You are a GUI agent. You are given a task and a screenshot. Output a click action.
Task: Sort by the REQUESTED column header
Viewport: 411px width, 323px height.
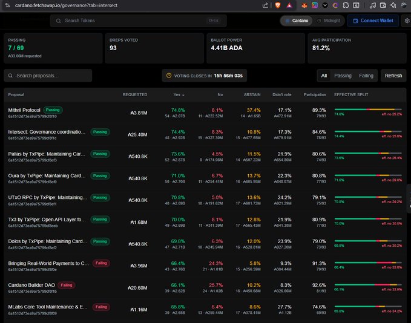pos(135,94)
